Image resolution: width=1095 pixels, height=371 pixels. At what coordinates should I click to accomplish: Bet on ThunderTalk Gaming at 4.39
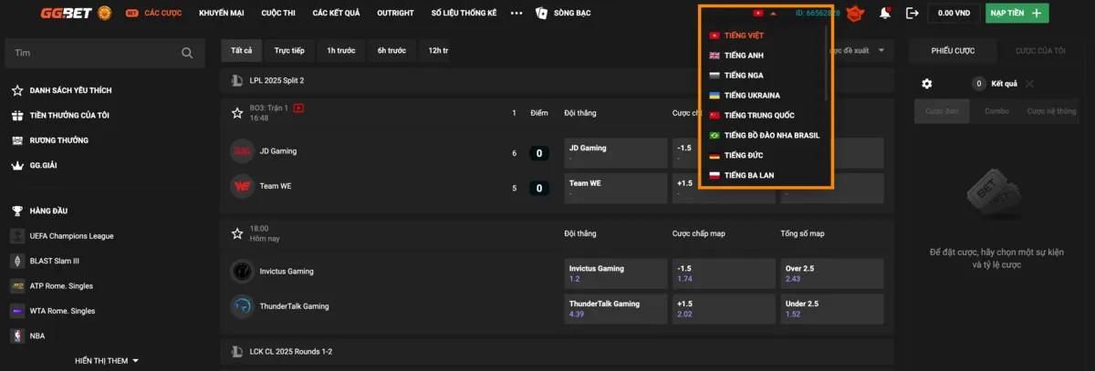pos(613,308)
